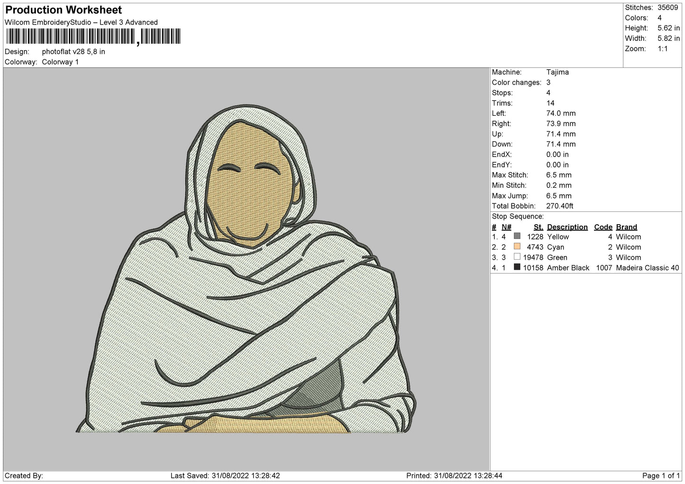Click the 'Stop Sequence:' label

pos(518,217)
